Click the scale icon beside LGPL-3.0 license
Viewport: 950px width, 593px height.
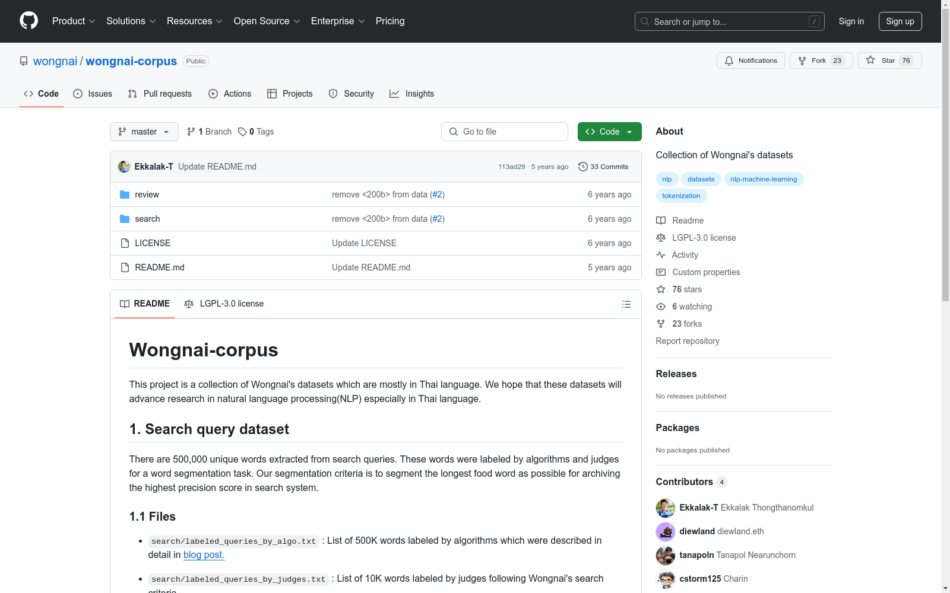point(661,238)
